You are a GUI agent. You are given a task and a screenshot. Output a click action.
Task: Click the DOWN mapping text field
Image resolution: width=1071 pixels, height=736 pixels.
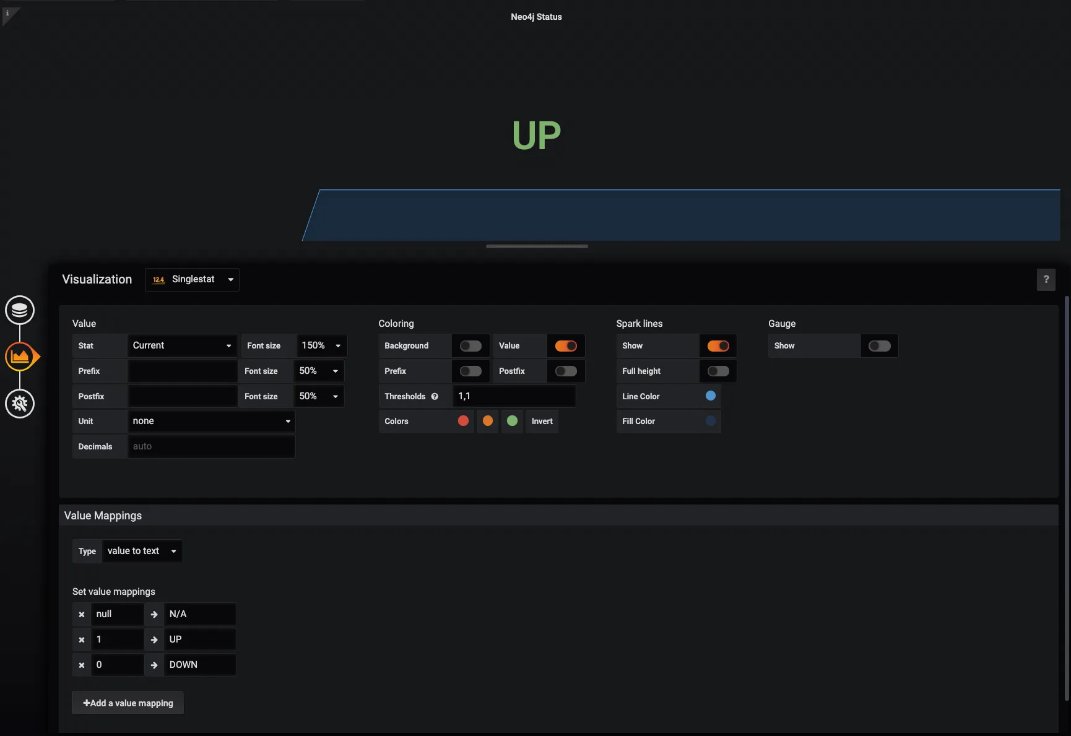click(200, 665)
